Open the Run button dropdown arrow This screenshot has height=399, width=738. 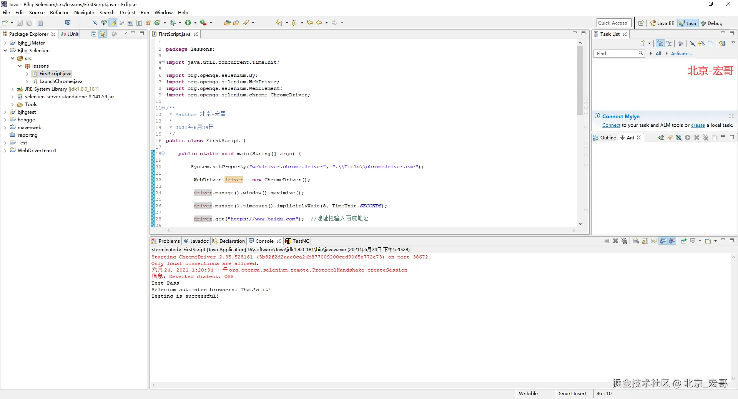click(195, 23)
